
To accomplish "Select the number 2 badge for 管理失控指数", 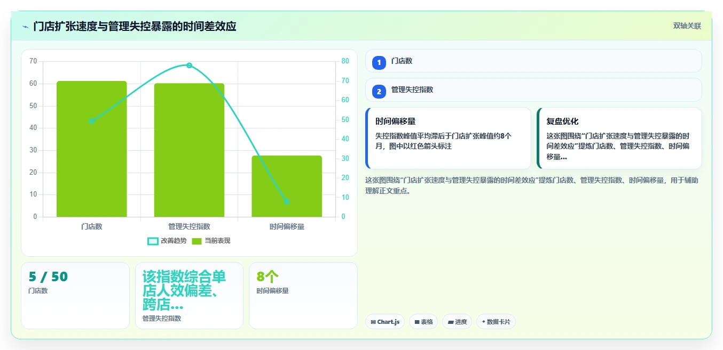I will pos(379,91).
